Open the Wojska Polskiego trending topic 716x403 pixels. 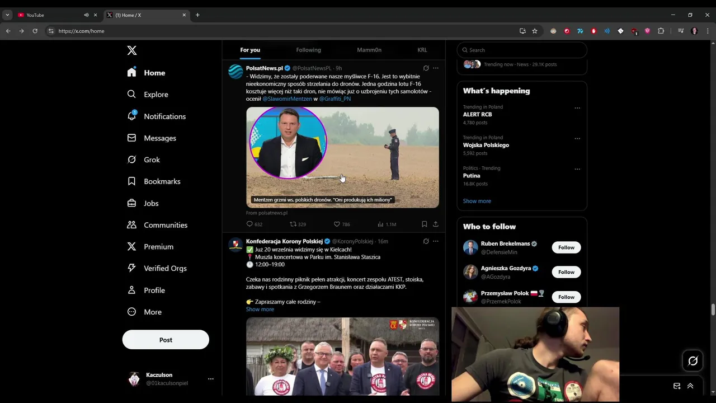(x=486, y=145)
